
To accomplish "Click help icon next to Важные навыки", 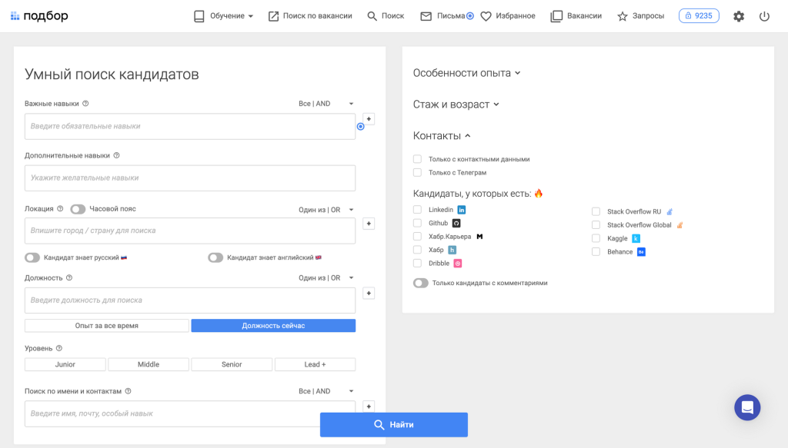I will (x=85, y=104).
